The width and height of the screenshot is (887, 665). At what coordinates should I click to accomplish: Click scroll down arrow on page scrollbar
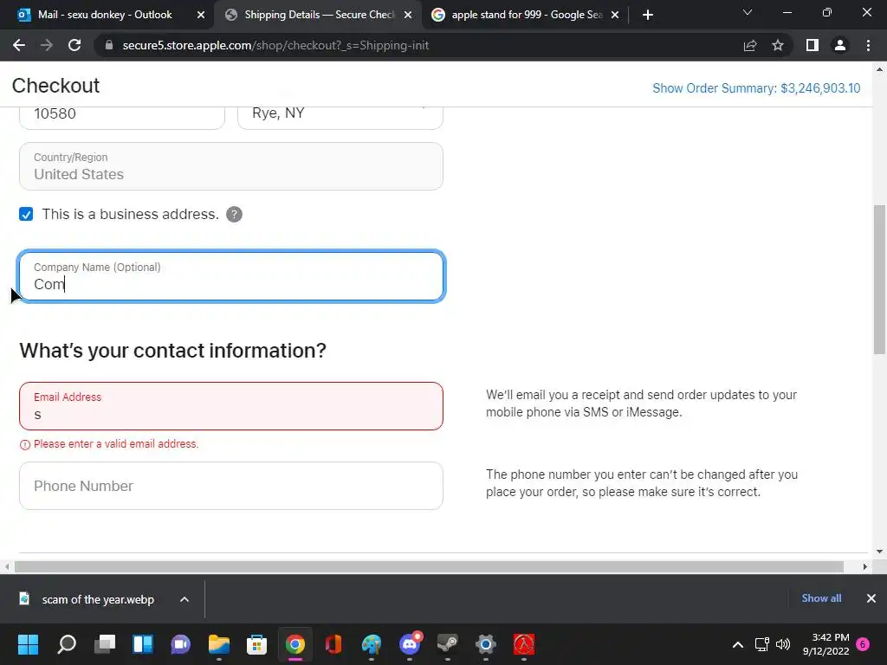[x=880, y=552]
